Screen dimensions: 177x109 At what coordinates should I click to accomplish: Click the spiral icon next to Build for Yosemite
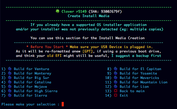pyautogui.click(x=116, y=73)
